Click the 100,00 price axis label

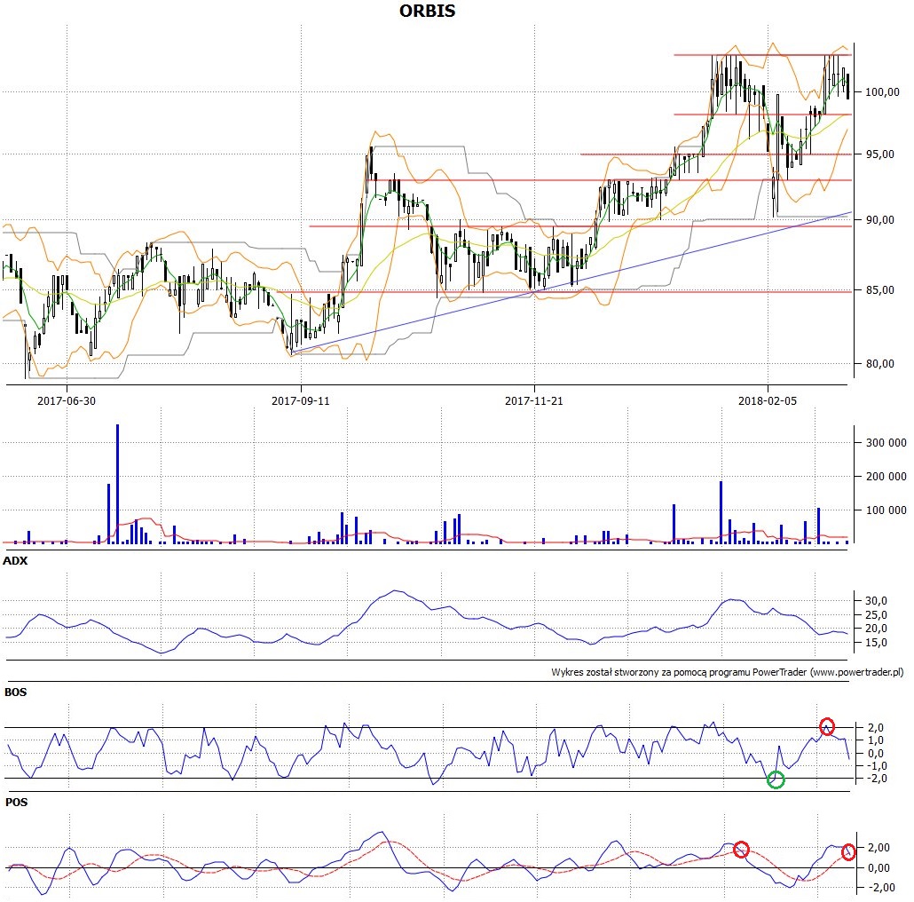[x=882, y=91]
